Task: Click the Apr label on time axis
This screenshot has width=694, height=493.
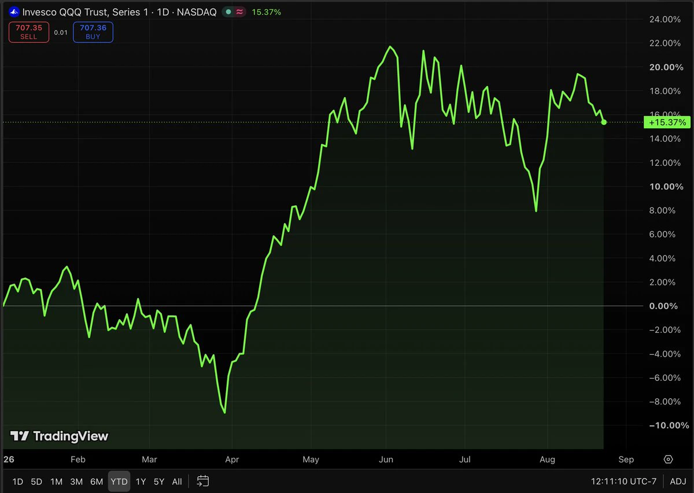Action: coord(232,459)
